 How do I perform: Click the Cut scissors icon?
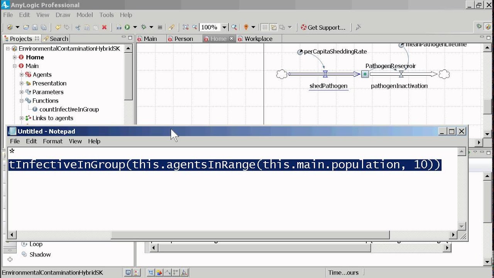[x=78, y=27]
